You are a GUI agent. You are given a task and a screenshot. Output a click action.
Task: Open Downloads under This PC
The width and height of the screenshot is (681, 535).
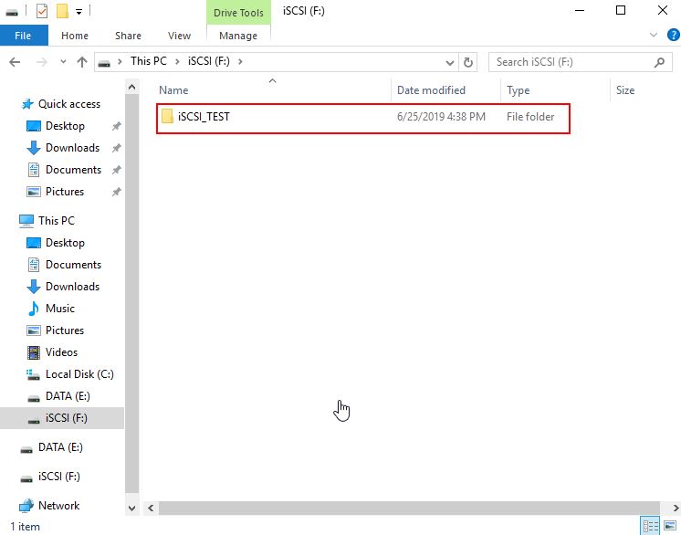72,287
